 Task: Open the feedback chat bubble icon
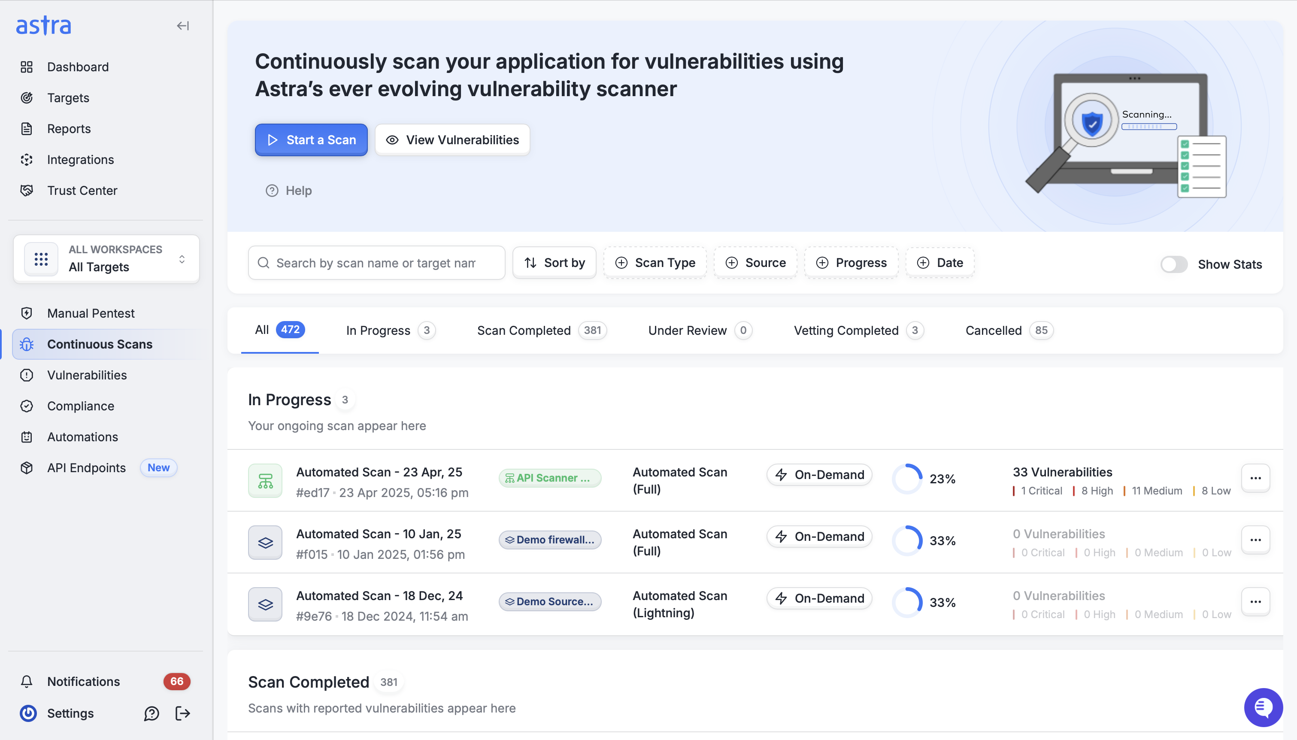tap(152, 713)
